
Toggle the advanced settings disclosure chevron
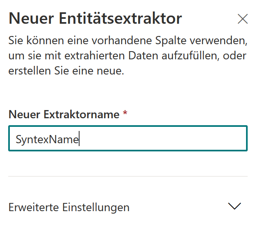(x=235, y=206)
